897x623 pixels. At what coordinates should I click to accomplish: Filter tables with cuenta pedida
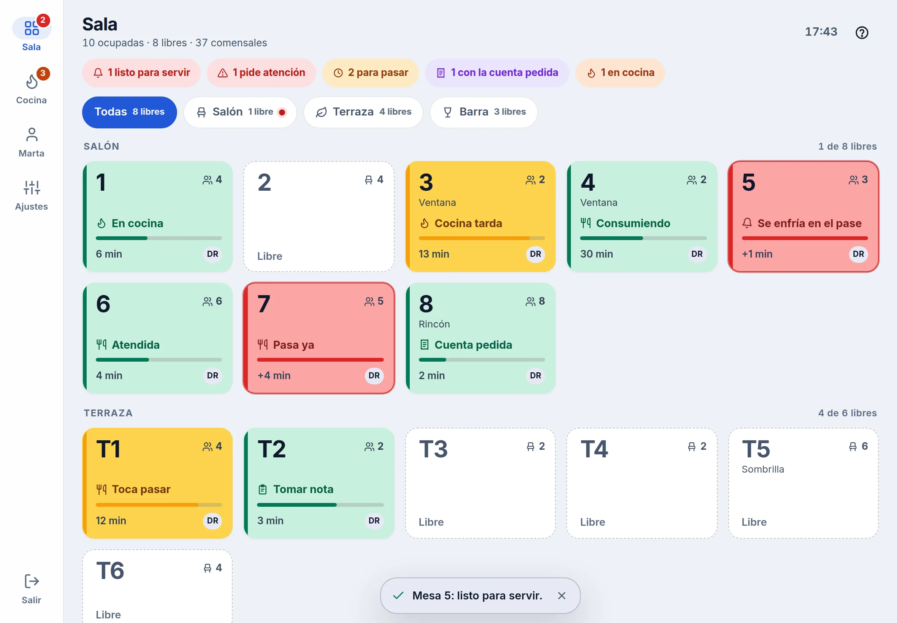pos(497,73)
